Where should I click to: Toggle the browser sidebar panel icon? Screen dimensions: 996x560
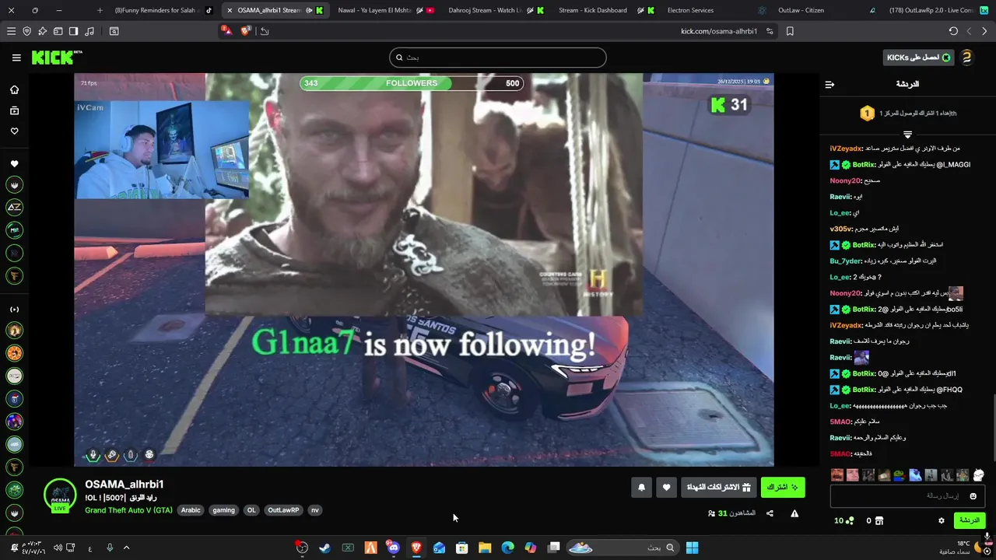point(73,31)
